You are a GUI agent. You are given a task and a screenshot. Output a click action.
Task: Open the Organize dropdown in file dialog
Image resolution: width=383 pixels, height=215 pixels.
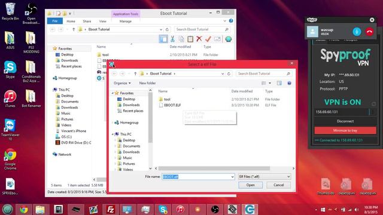point(122,83)
